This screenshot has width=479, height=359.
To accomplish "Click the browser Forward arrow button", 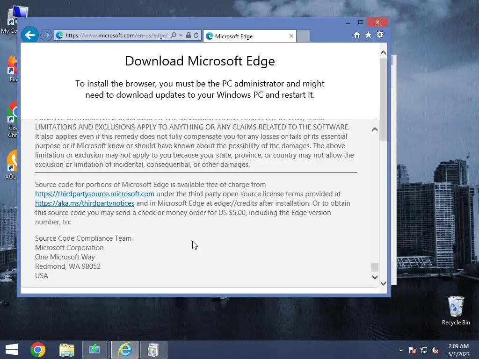I will (x=46, y=35).
